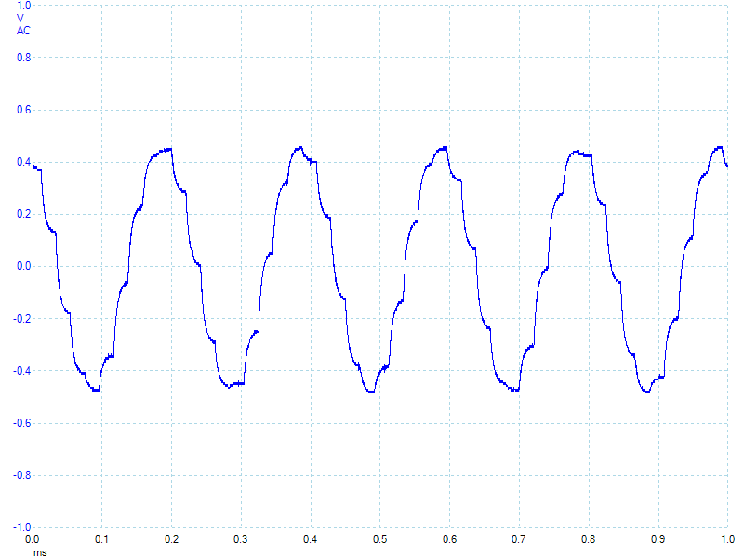The width and height of the screenshot is (744, 558).
Task: Click the 0.9 time axis label
Action: (658, 539)
